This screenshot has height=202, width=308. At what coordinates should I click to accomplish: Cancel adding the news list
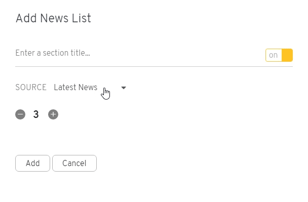click(74, 164)
